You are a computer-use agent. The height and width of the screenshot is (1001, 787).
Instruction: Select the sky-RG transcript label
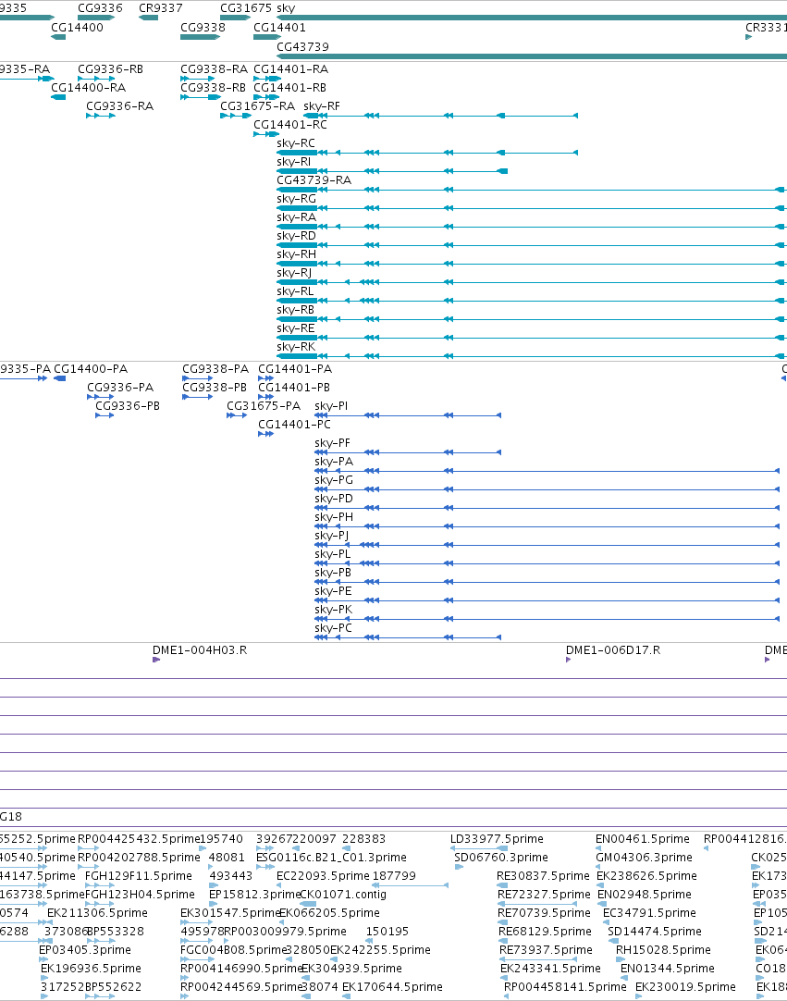coord(296,199)
